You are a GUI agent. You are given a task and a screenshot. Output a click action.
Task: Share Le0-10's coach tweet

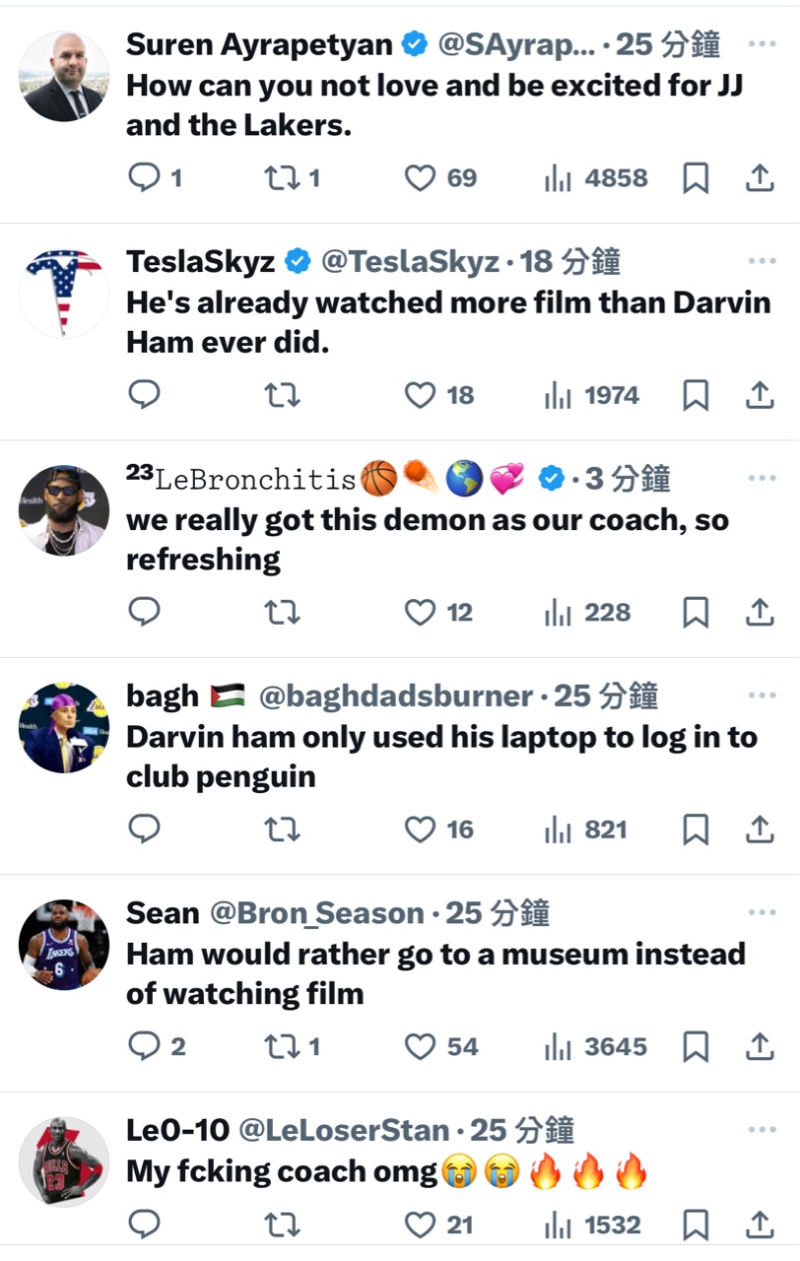759,1225
